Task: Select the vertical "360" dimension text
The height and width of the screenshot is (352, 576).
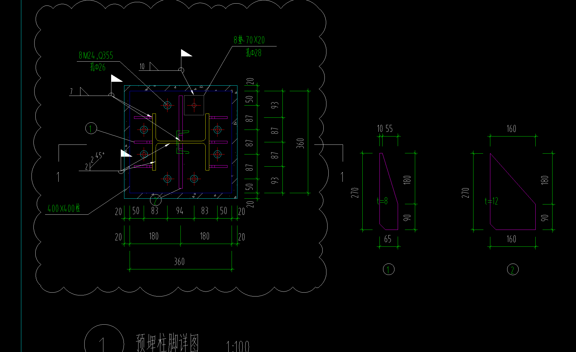Action: coord(300,143)
